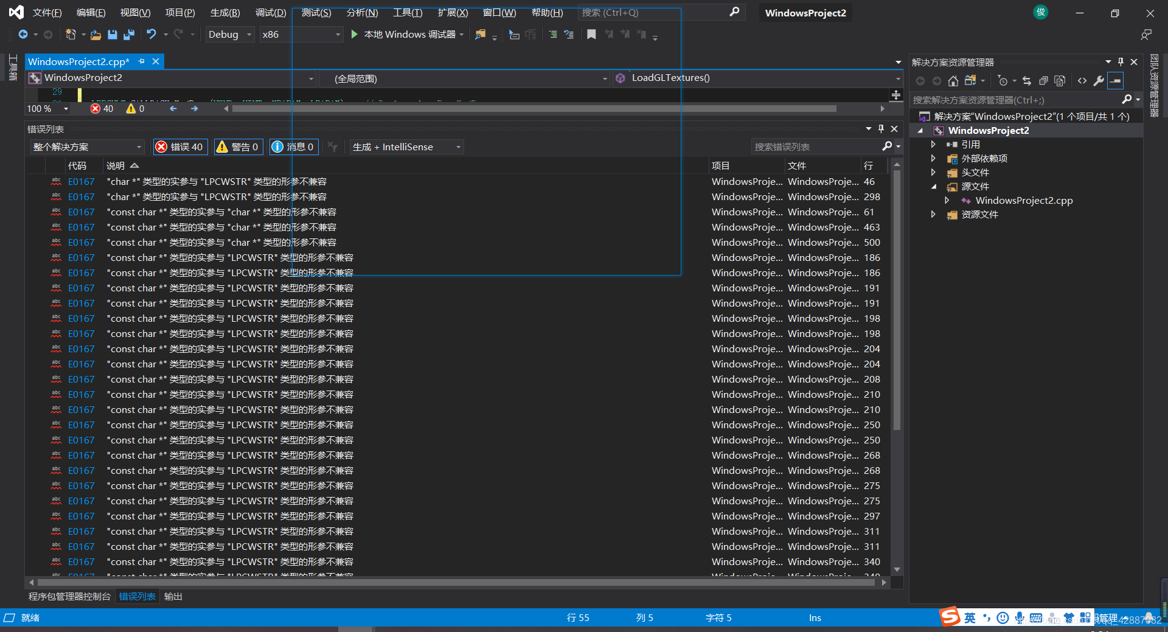
Task: Toggle Messages 0 filter button
Action: pos(294,147)
